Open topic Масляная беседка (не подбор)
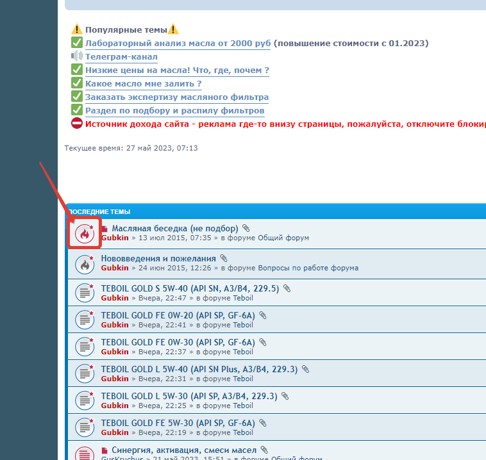Image resolution: width=486 pixels, height=460 pixels. click(175, 229)
